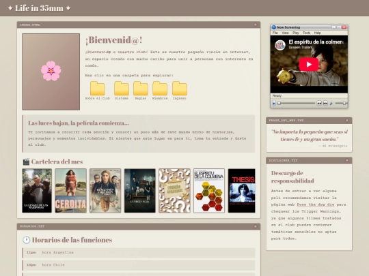
Task: Open the Help menu in Now Screening
Action: point(318,33)
